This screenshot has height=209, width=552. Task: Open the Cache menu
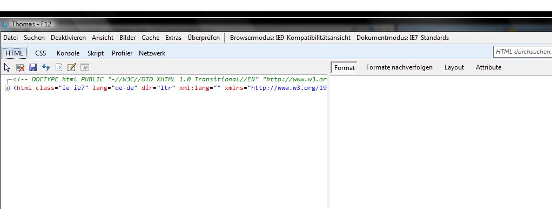150,38
